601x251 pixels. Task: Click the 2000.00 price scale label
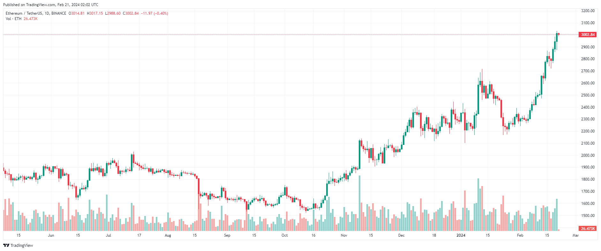coord(588,155)
